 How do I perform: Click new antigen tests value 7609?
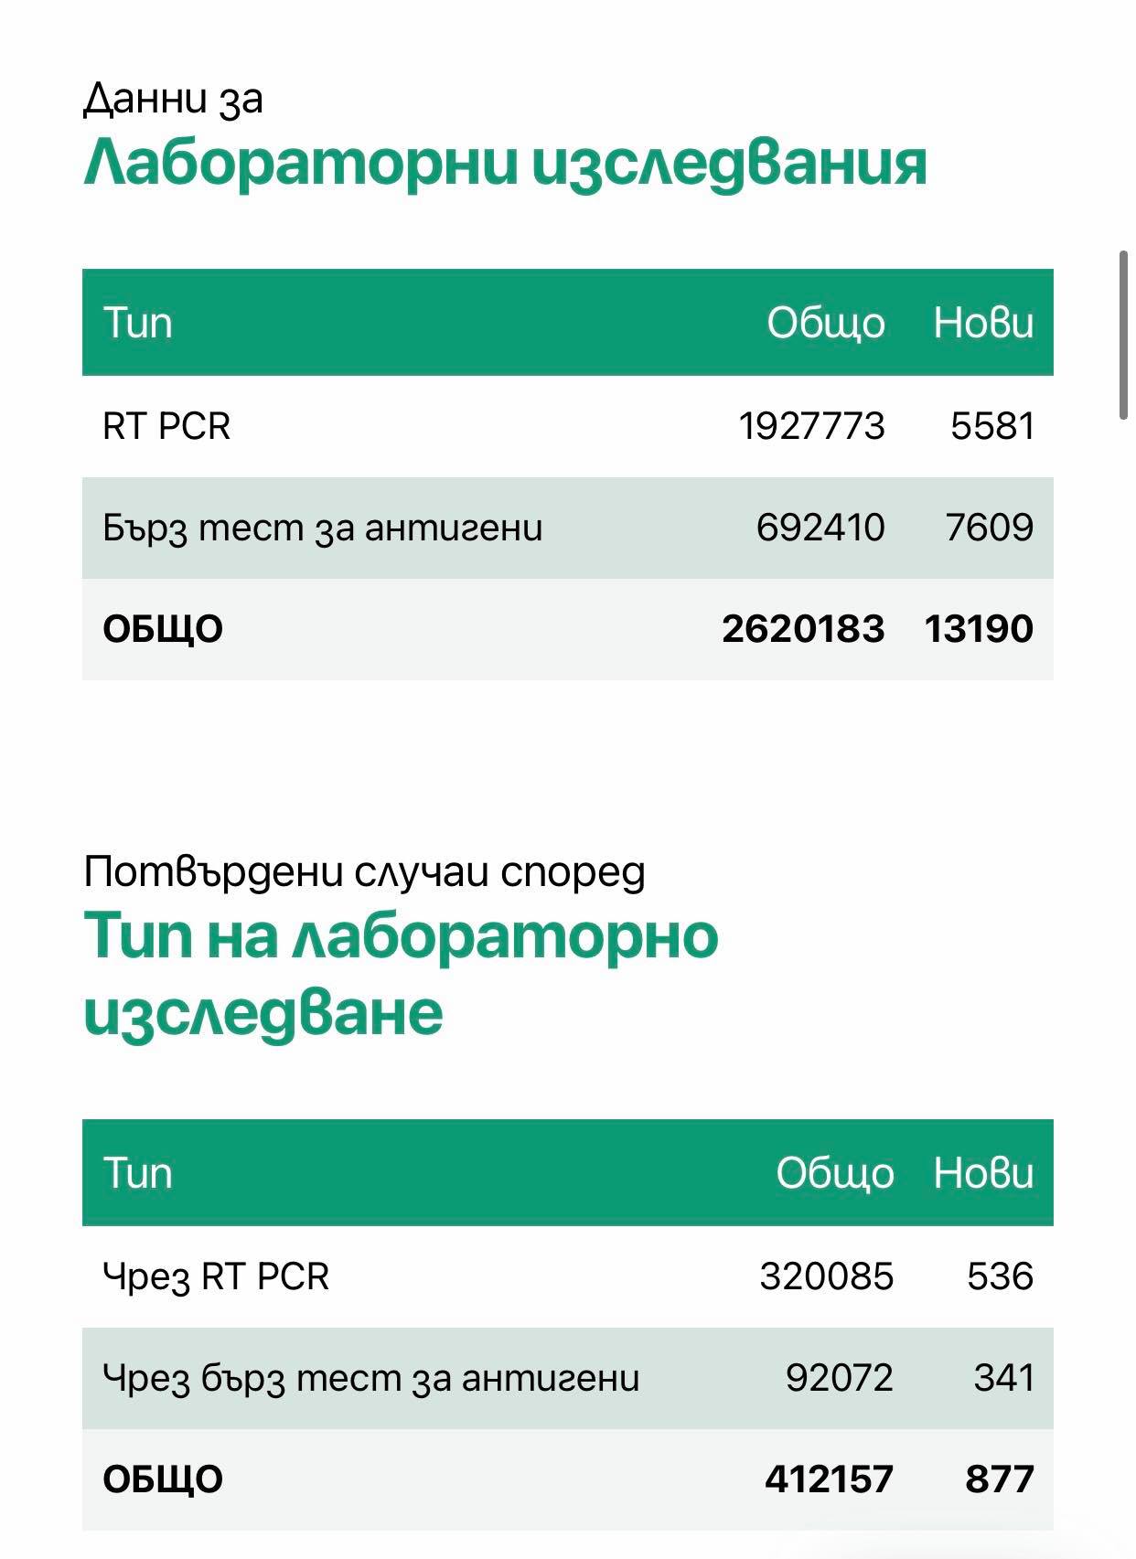coord(990,528)
